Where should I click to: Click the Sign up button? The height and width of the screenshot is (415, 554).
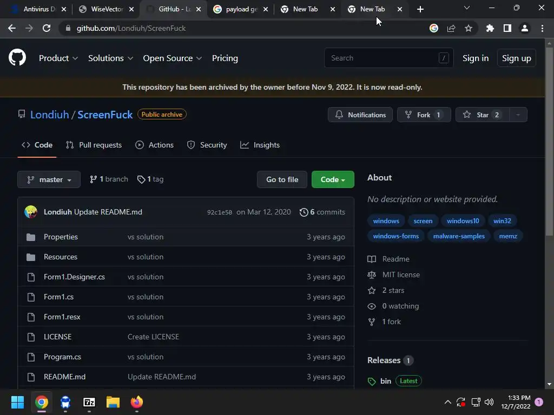[x=517, y=58]
